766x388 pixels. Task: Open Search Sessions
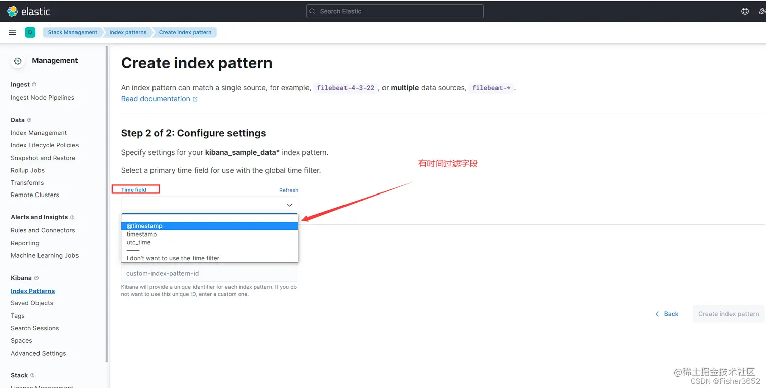point(35,328)
